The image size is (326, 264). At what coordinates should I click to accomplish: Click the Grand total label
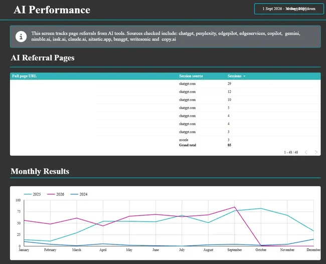(x=188, y=145)
